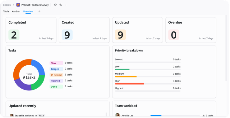The image size is (230, 118).
Task: Click the In Review status label
Action: (56, 75)
